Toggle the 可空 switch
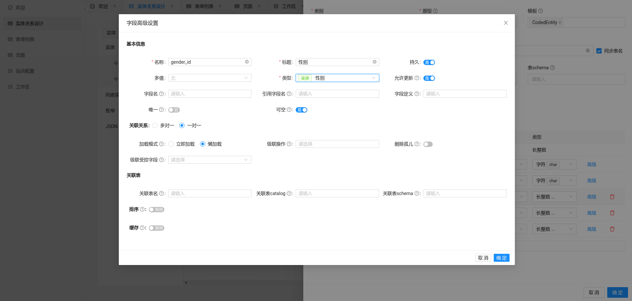Screen dimensions: 632x301 tap(302, 110)
